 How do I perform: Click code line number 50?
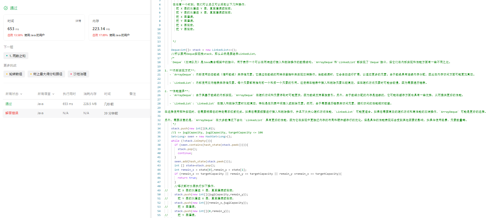click(159, 194)
